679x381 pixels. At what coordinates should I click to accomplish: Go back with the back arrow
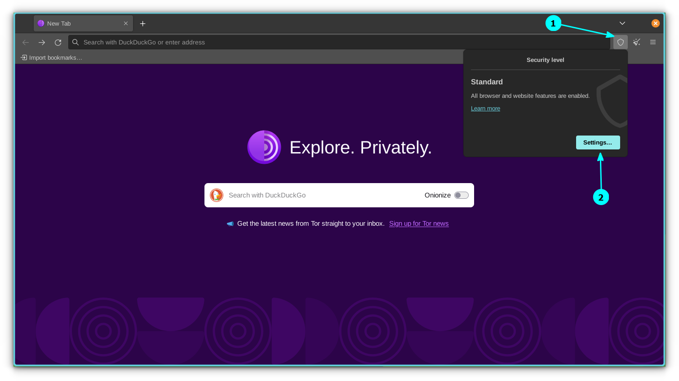pyautogui.click(x=26, y=42)
